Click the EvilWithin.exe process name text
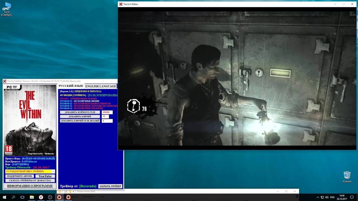 pos(29,161)
